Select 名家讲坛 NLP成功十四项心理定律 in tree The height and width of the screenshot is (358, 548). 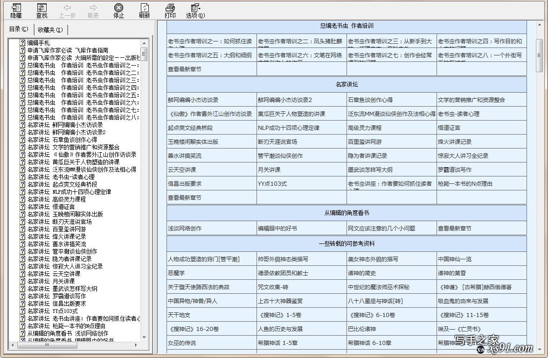tap(69, 192)
